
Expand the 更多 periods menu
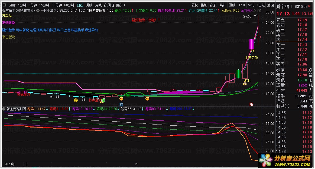point(121,5)
